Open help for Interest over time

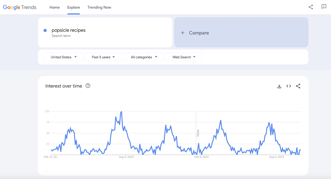coord(88,86)
